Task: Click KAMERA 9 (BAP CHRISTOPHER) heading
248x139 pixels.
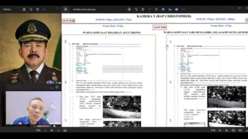Action: tap(164, 16)
